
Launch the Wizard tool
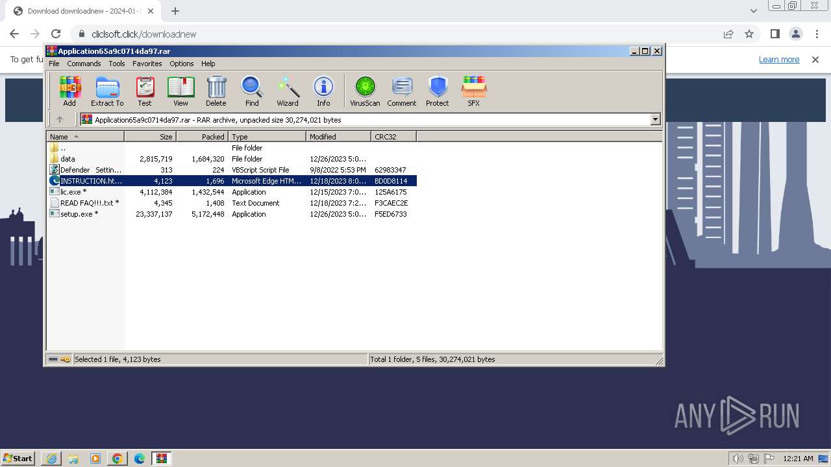(x=288, y=91)
